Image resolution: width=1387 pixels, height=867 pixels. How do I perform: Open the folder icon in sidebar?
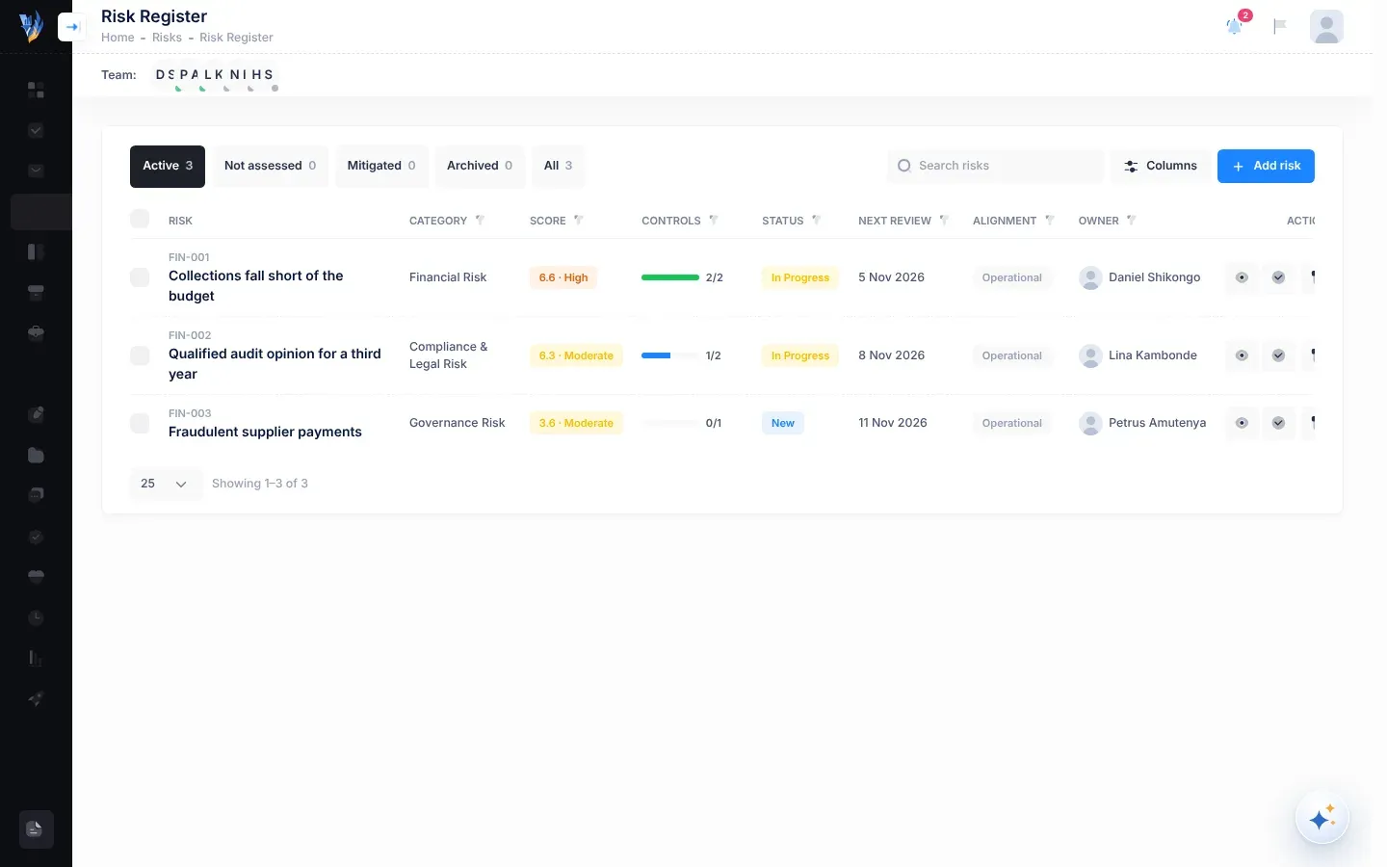click(36, 455)
